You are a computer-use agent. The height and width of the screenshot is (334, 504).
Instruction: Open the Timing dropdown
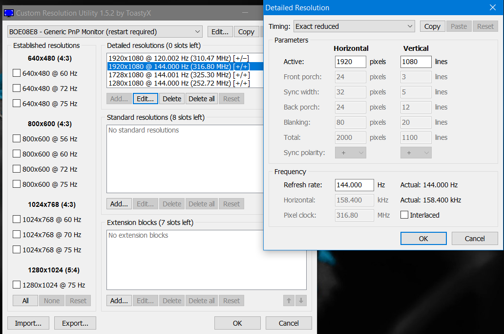[354, 26]
